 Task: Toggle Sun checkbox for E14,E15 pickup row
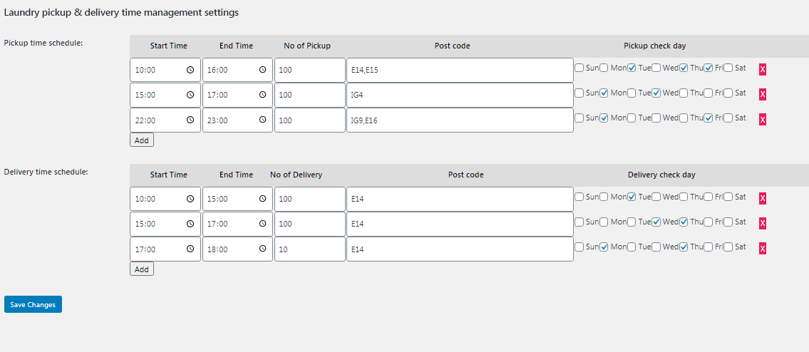tap(579, 68)
